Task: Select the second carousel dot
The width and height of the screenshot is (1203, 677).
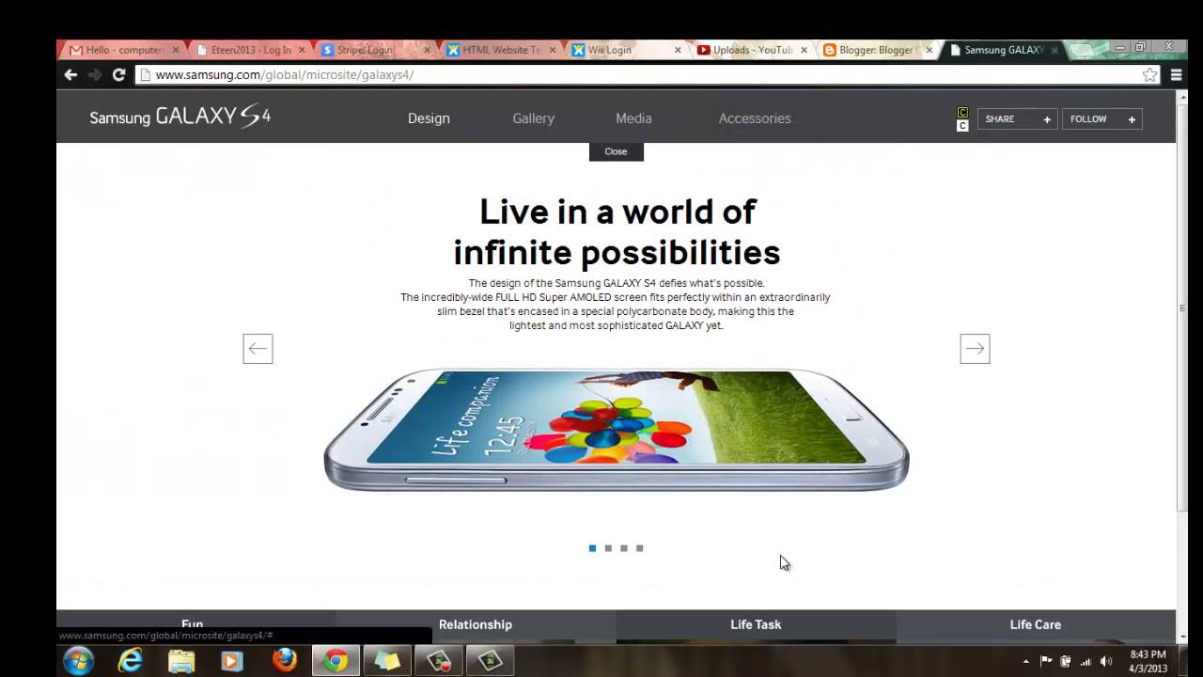Action: (x=608, y=548)
